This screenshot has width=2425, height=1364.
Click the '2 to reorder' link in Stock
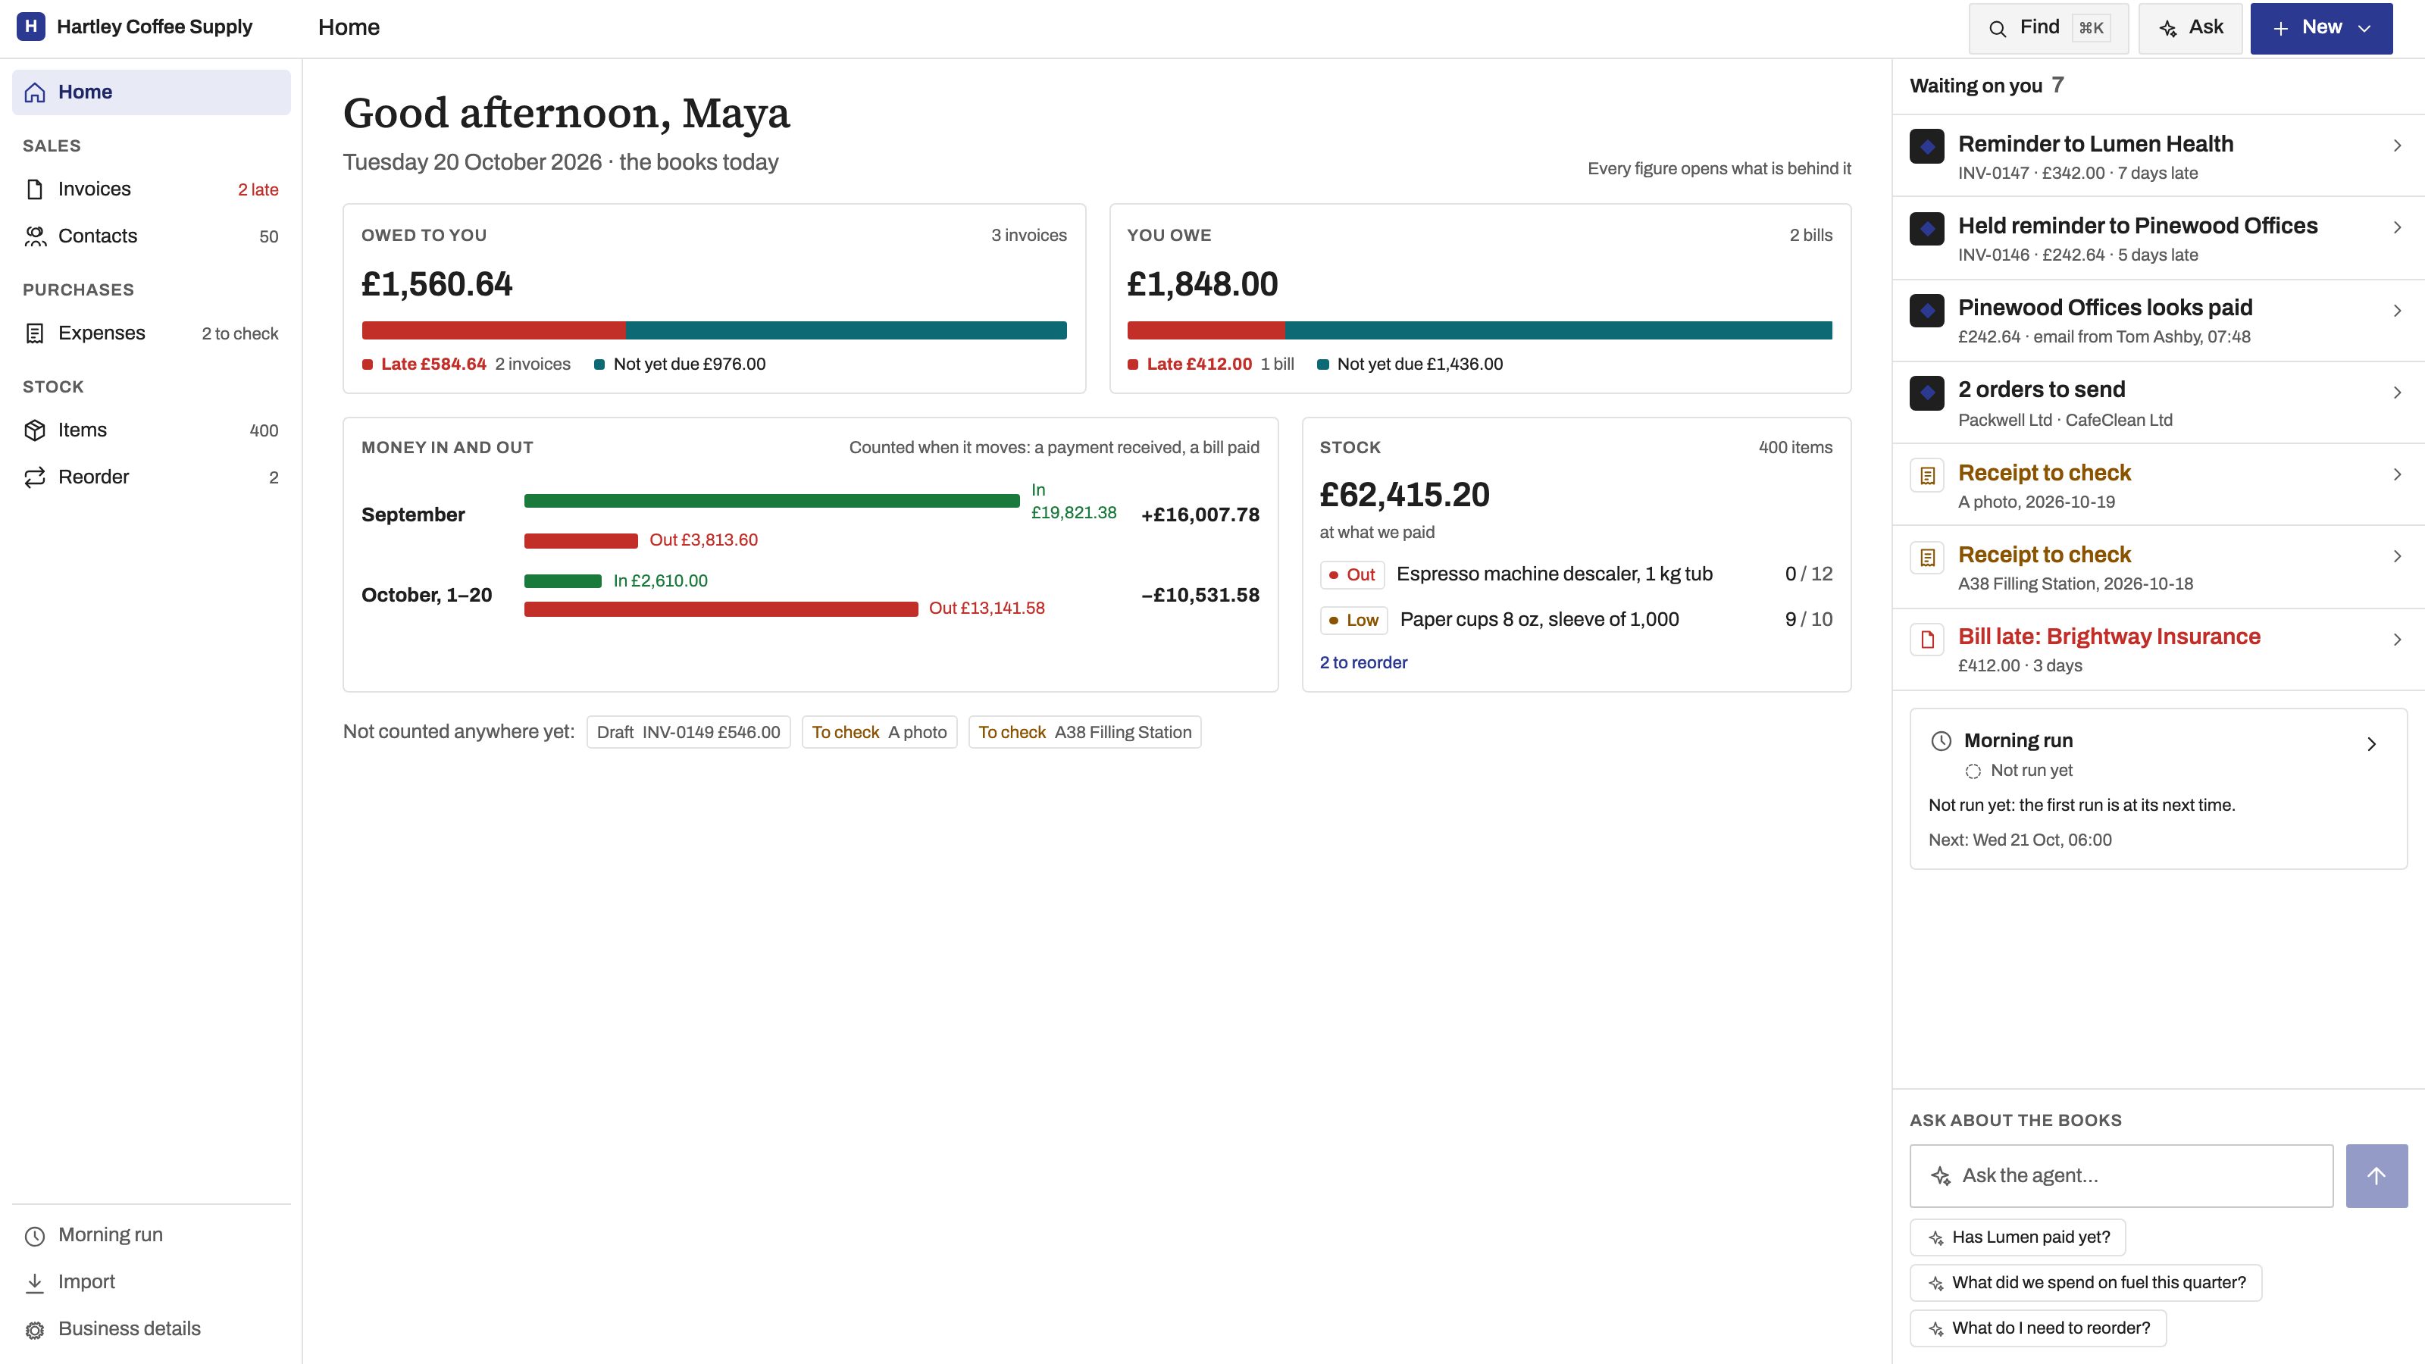(x=1363, y=663)
